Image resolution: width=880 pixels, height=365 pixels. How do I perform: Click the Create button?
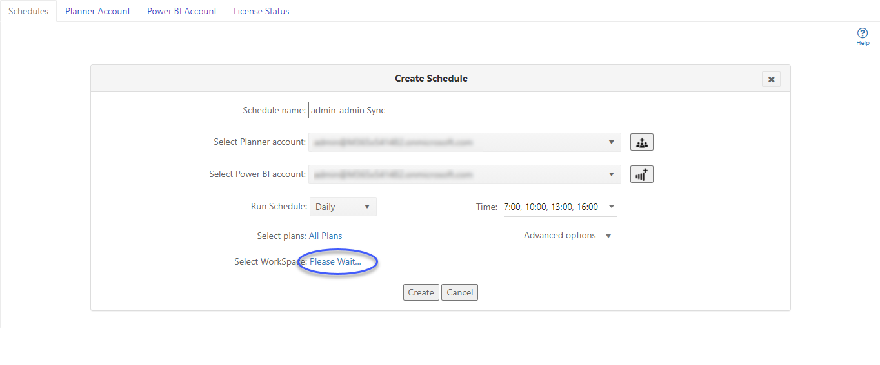421,292
